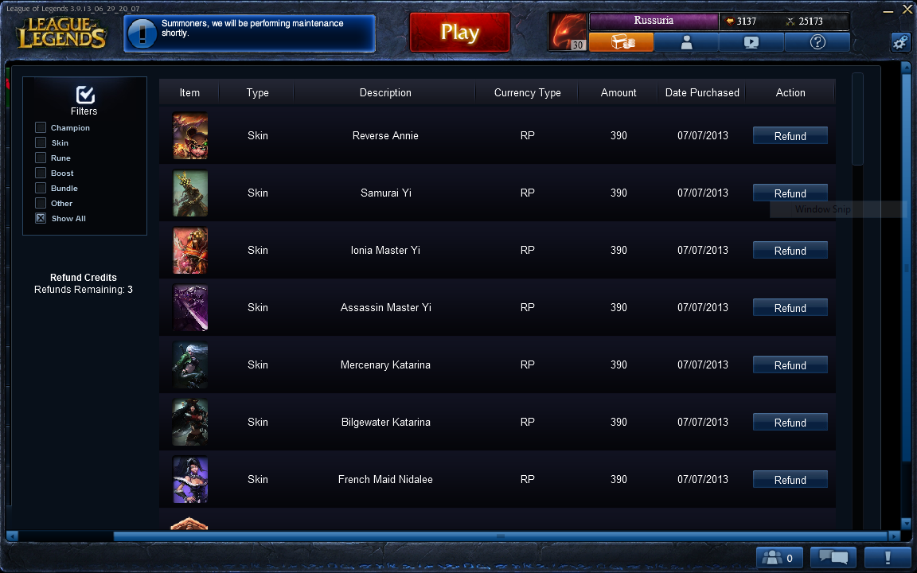The image size is (917, 573).
Task: Select the French Maid Nidalee thumbnail
Action: click(x=190, y=479)
